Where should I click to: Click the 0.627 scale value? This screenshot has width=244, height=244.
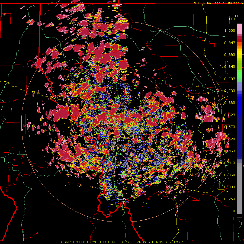pyautogui.click(x=230, y=115)
